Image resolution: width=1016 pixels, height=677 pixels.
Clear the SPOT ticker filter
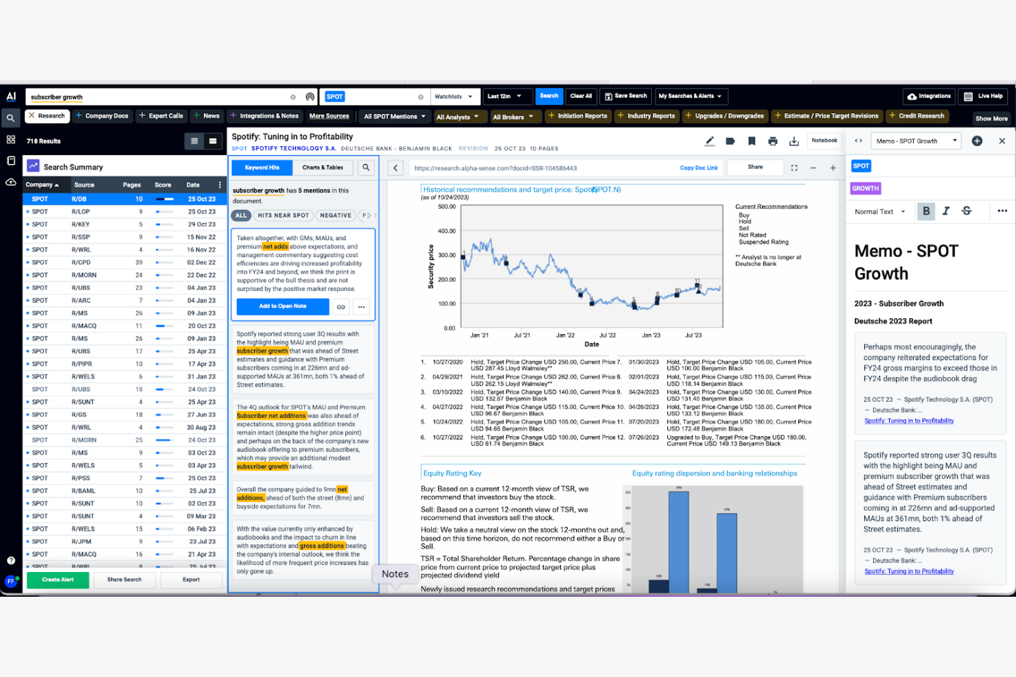click(x=421, y=97)
